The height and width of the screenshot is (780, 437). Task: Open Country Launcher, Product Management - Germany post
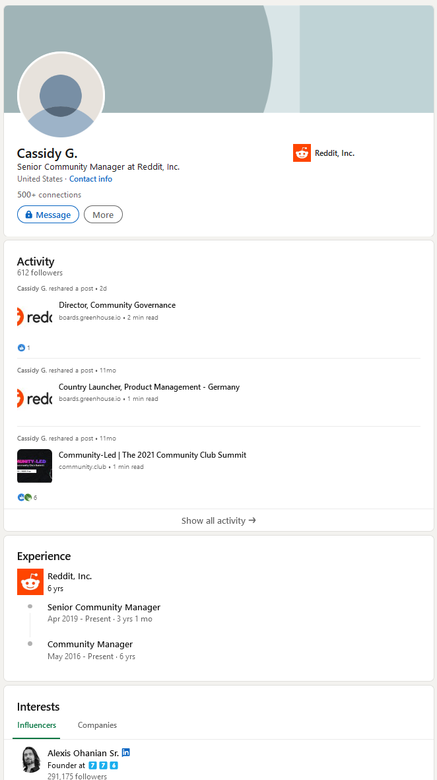coord(149,387)
